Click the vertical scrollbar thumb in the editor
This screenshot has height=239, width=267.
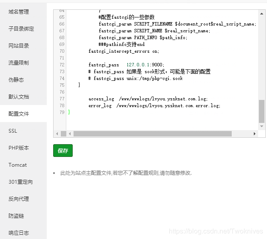point(261,111)
